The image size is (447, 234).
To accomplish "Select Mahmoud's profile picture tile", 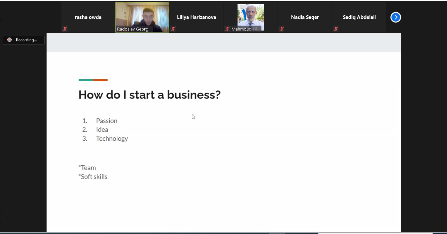I will 251,16.
